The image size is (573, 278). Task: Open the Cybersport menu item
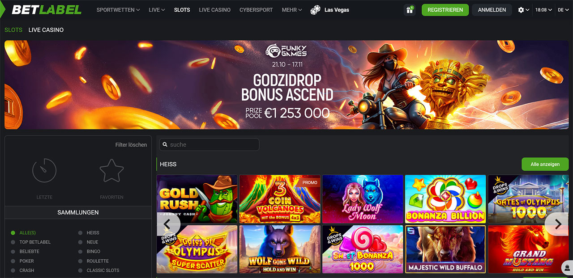point(256,10)
